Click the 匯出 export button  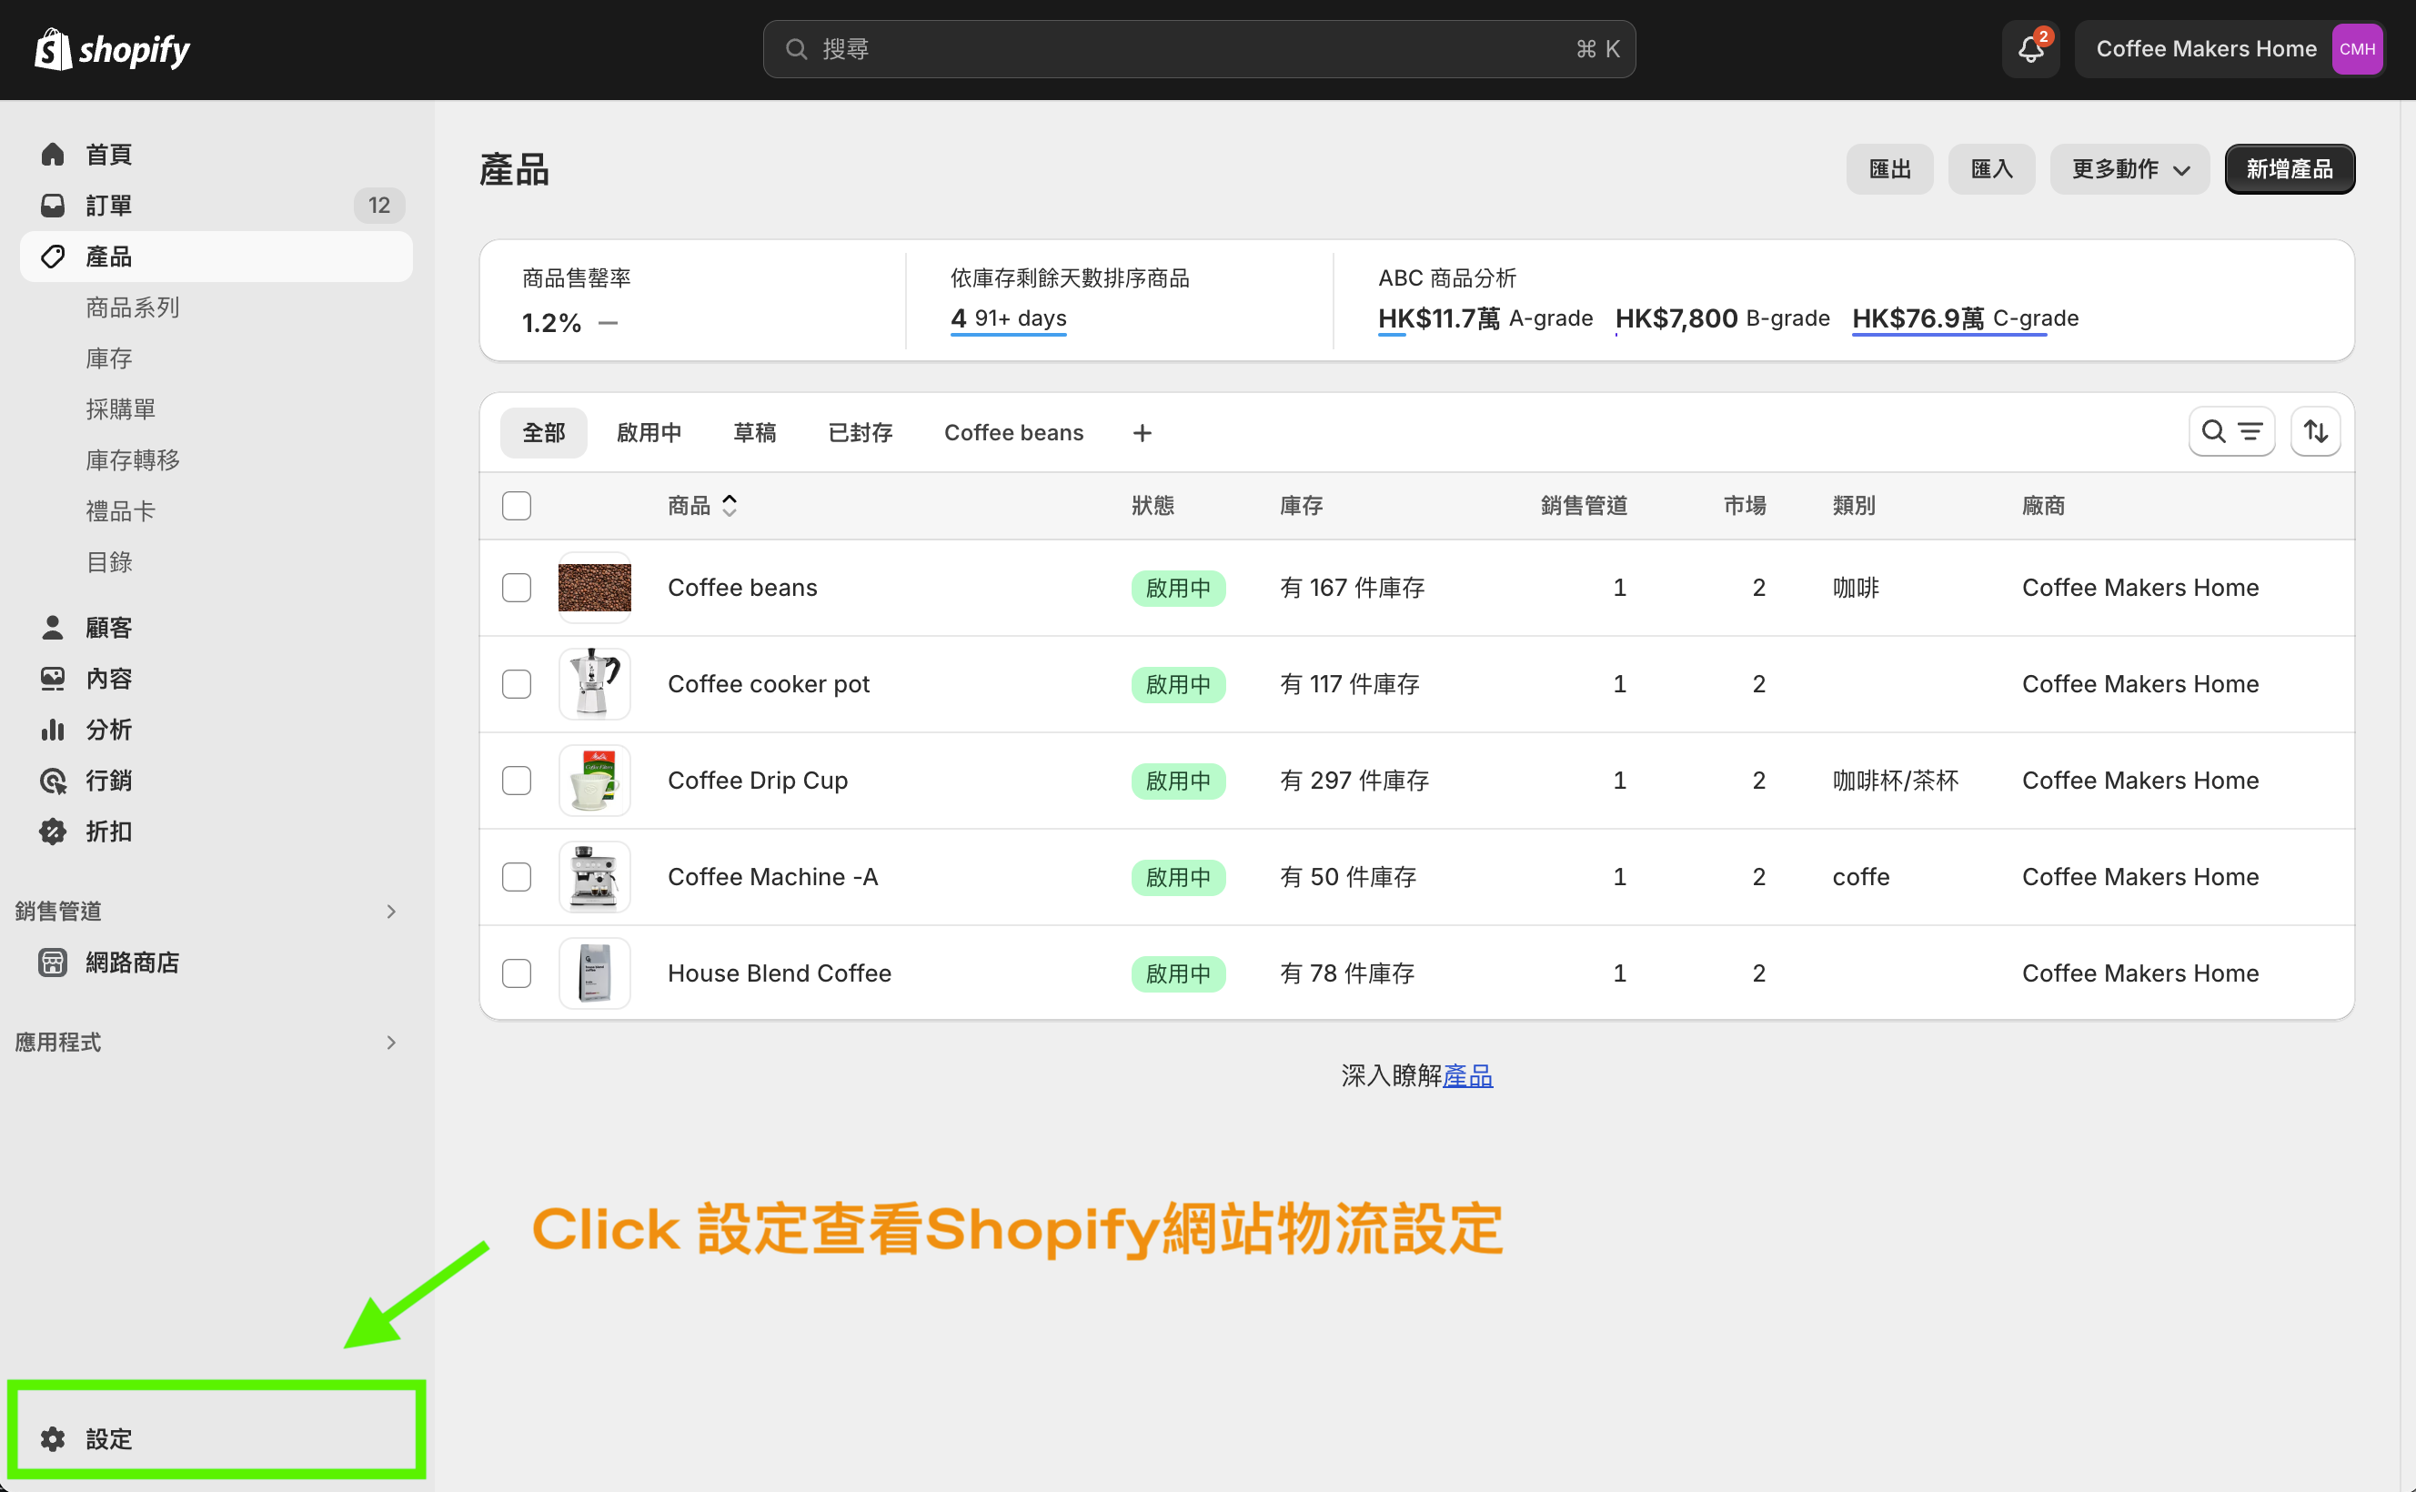click(1890, 168)
